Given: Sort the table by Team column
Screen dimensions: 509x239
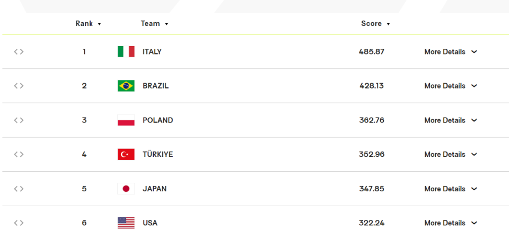Looking at the screenshot, I should point(154,24).
